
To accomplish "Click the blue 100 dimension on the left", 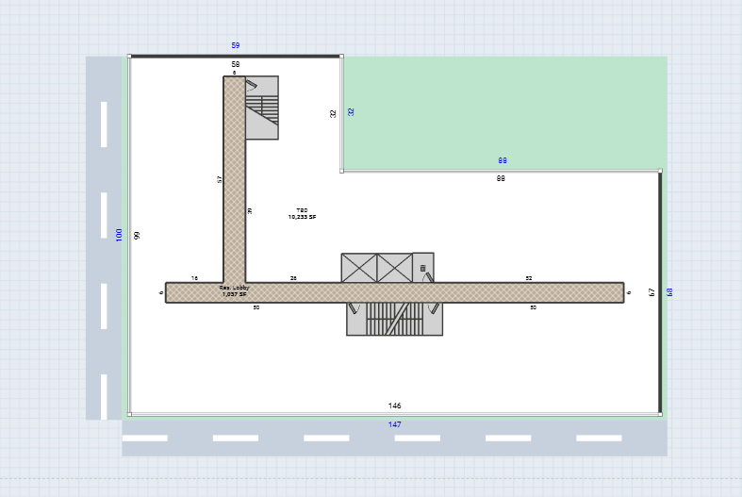I will [x=119, y=234].
